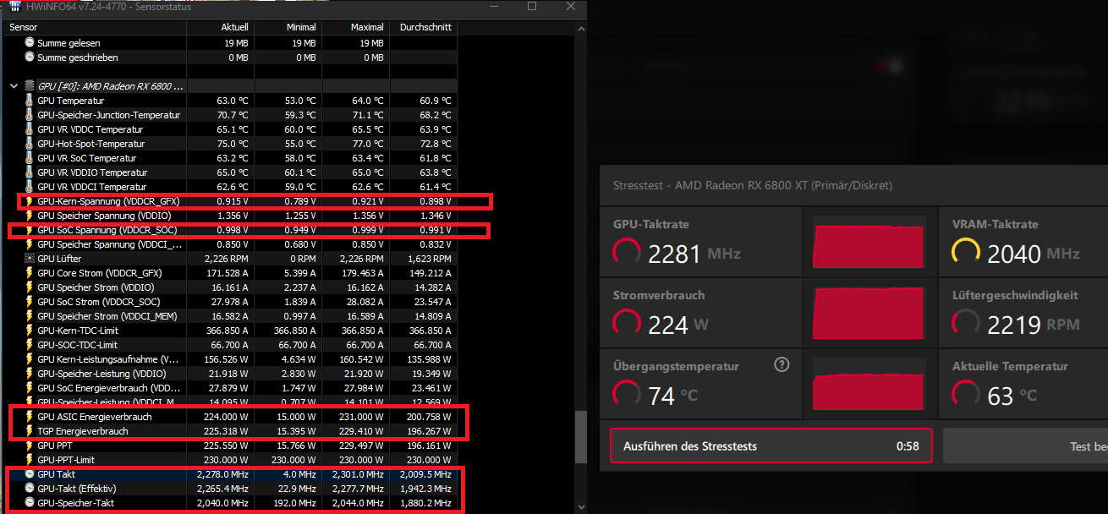The height and width of the screenshot is (514, 1108).
Task: Click the chip icon of the GPU [#0] group
Action: (30, 86)
